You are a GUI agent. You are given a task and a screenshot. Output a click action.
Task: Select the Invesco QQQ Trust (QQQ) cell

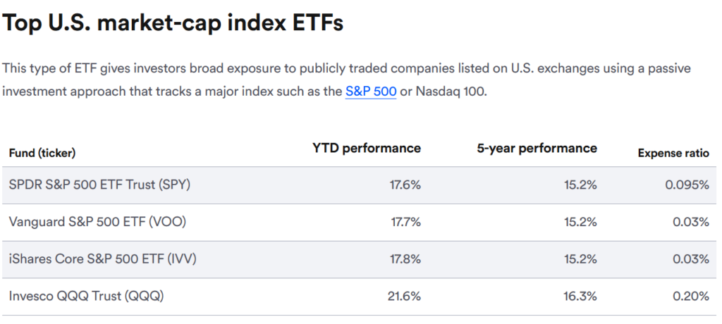[x=86, y=297]
